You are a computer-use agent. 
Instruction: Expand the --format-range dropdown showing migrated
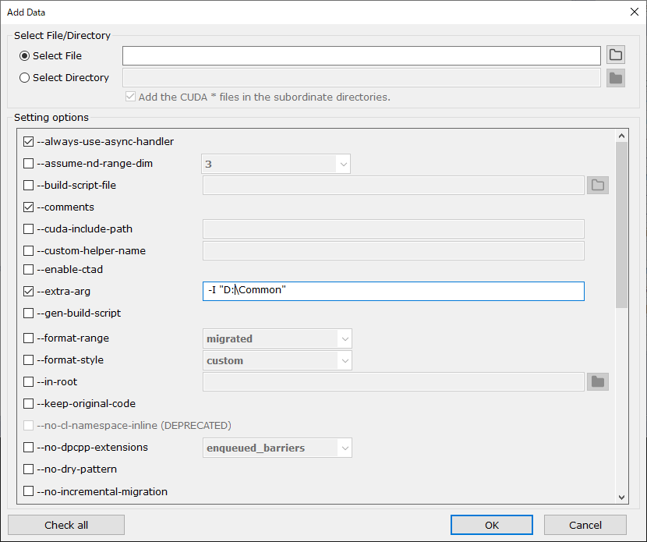tap(343, 338)
